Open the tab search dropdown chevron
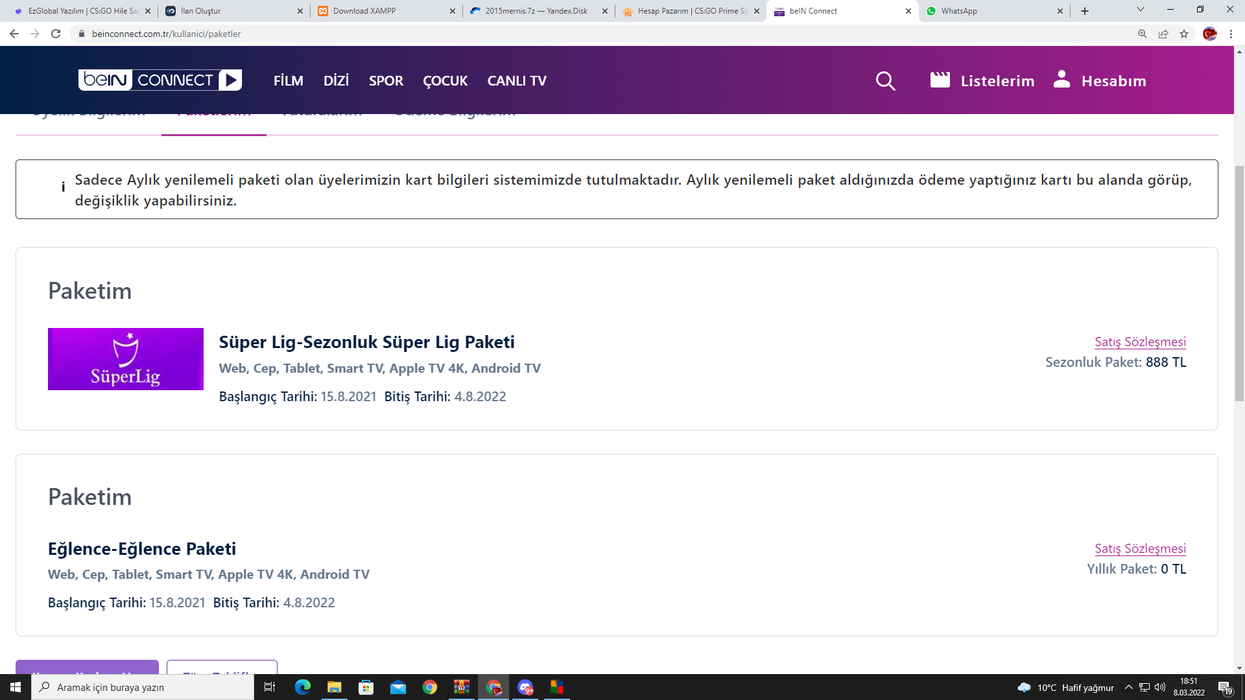Viewport: 1245px width, 700px height. click(x=1141, y=9)
